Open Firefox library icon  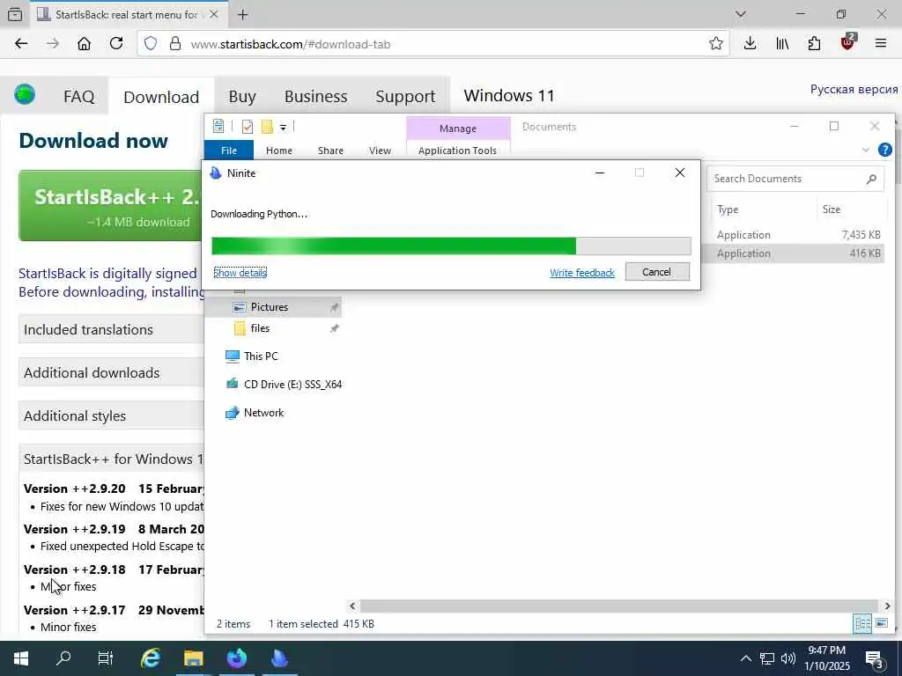[x=782, y=44]
